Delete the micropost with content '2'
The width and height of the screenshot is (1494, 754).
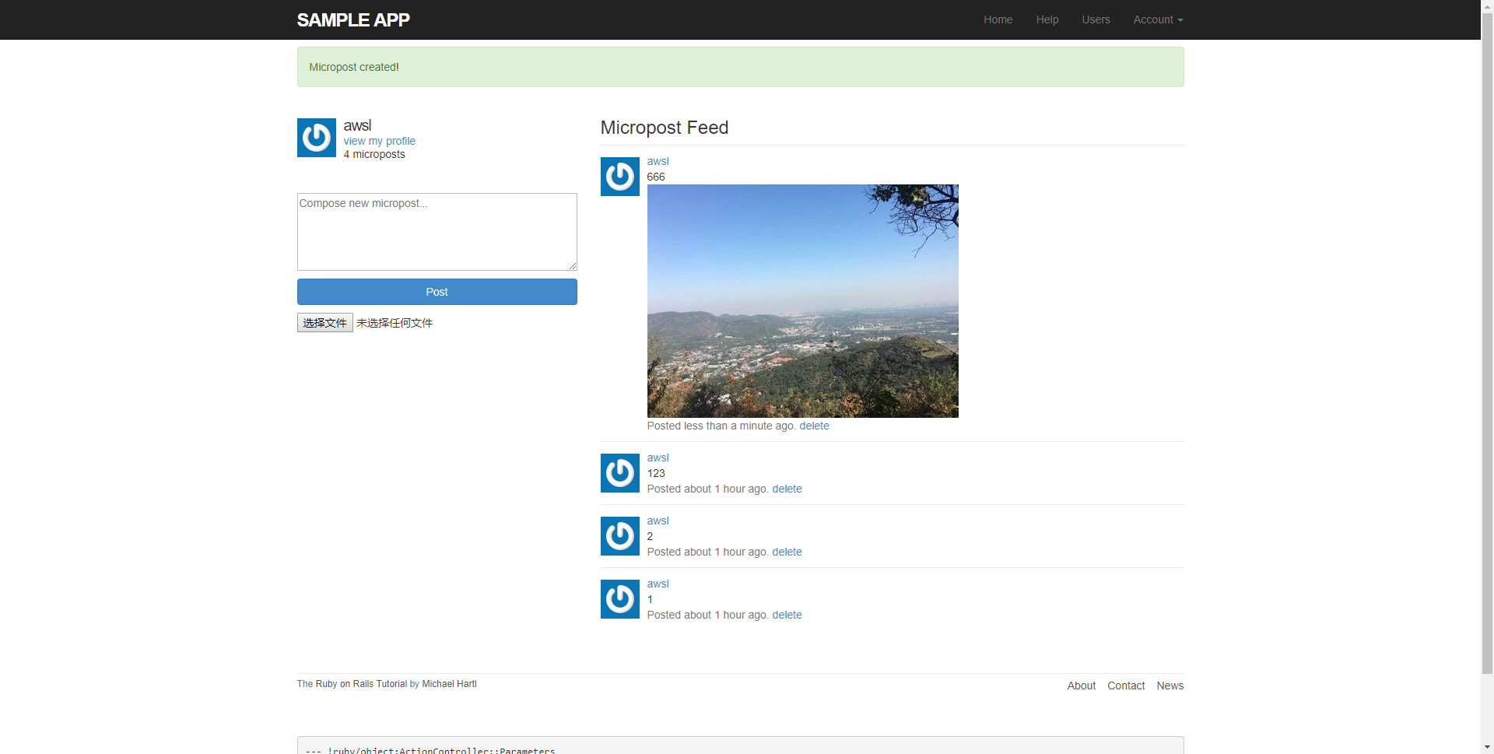pos(787,552)
